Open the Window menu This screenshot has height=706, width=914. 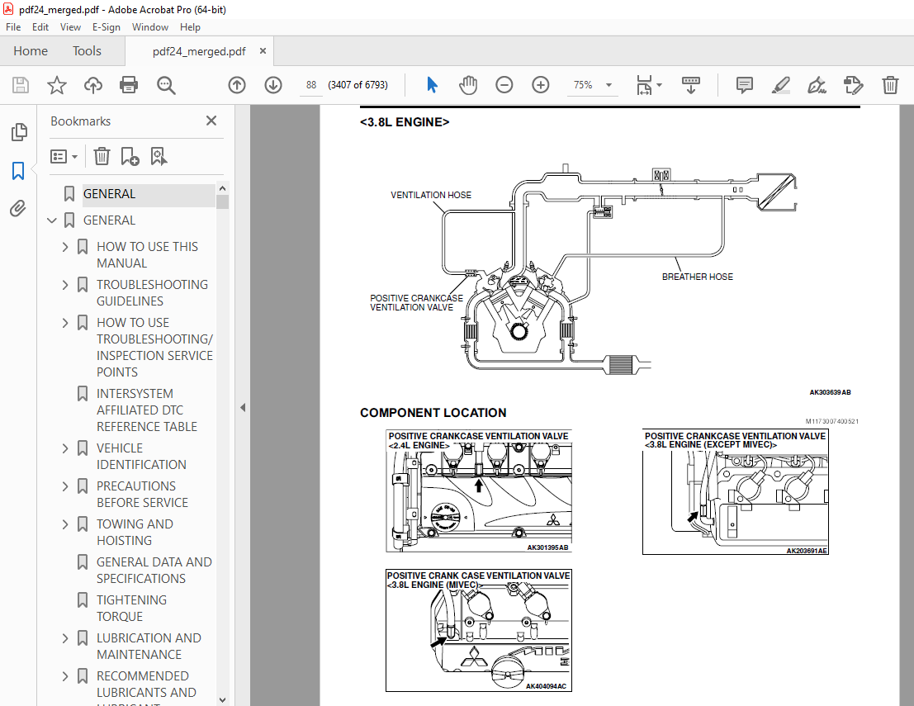click(149, 26)
